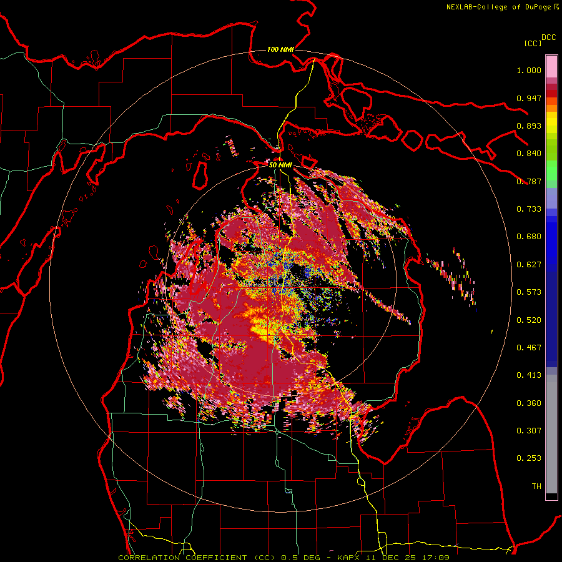The image size is (562, 562).
Task: Select the 0.840 scale value
Action: point(529,154)
